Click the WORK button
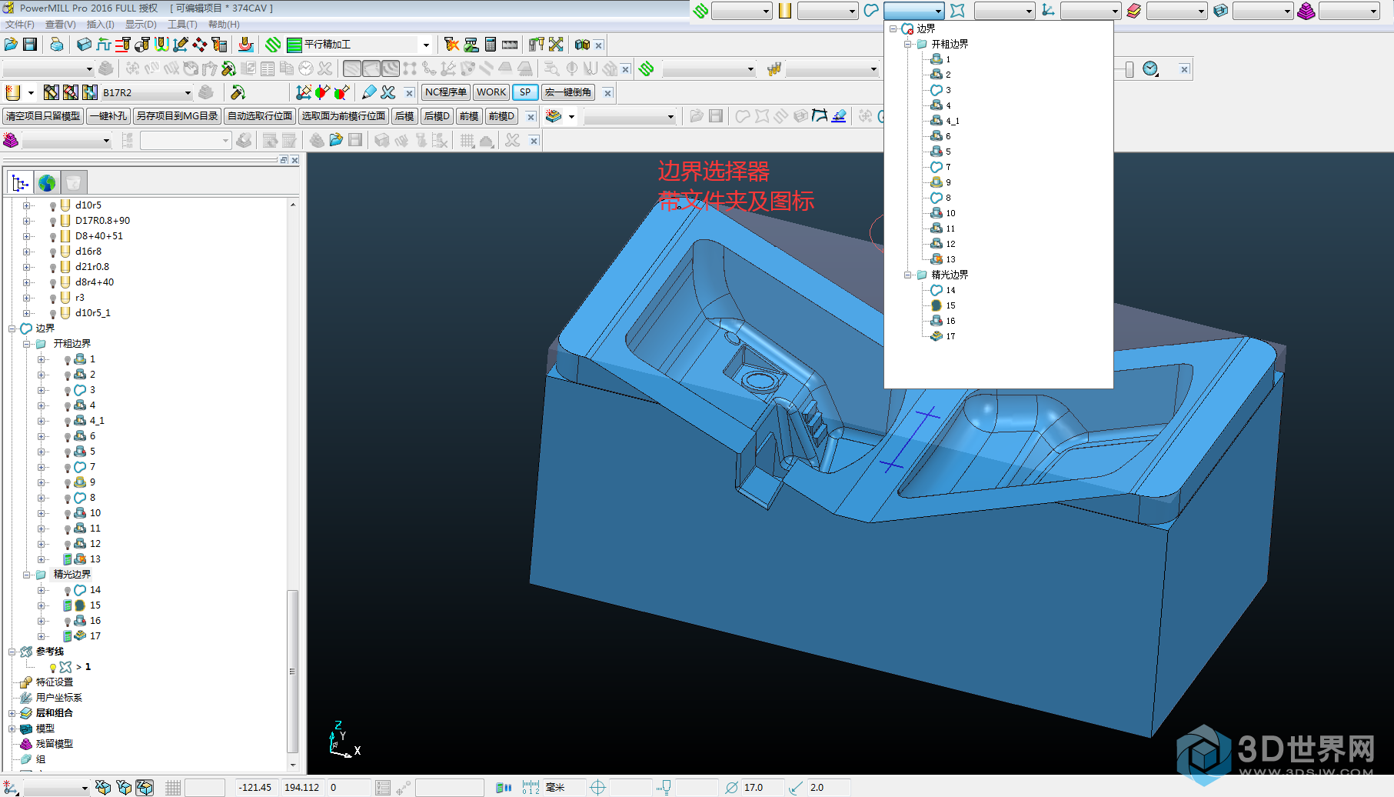This screenshot has height=797, width=1394. 491,92
